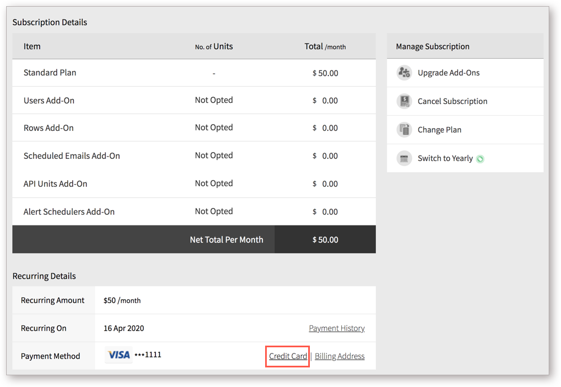Click the Cancel Subscription icon
The image size is (561, 387).
pos(404,101)
